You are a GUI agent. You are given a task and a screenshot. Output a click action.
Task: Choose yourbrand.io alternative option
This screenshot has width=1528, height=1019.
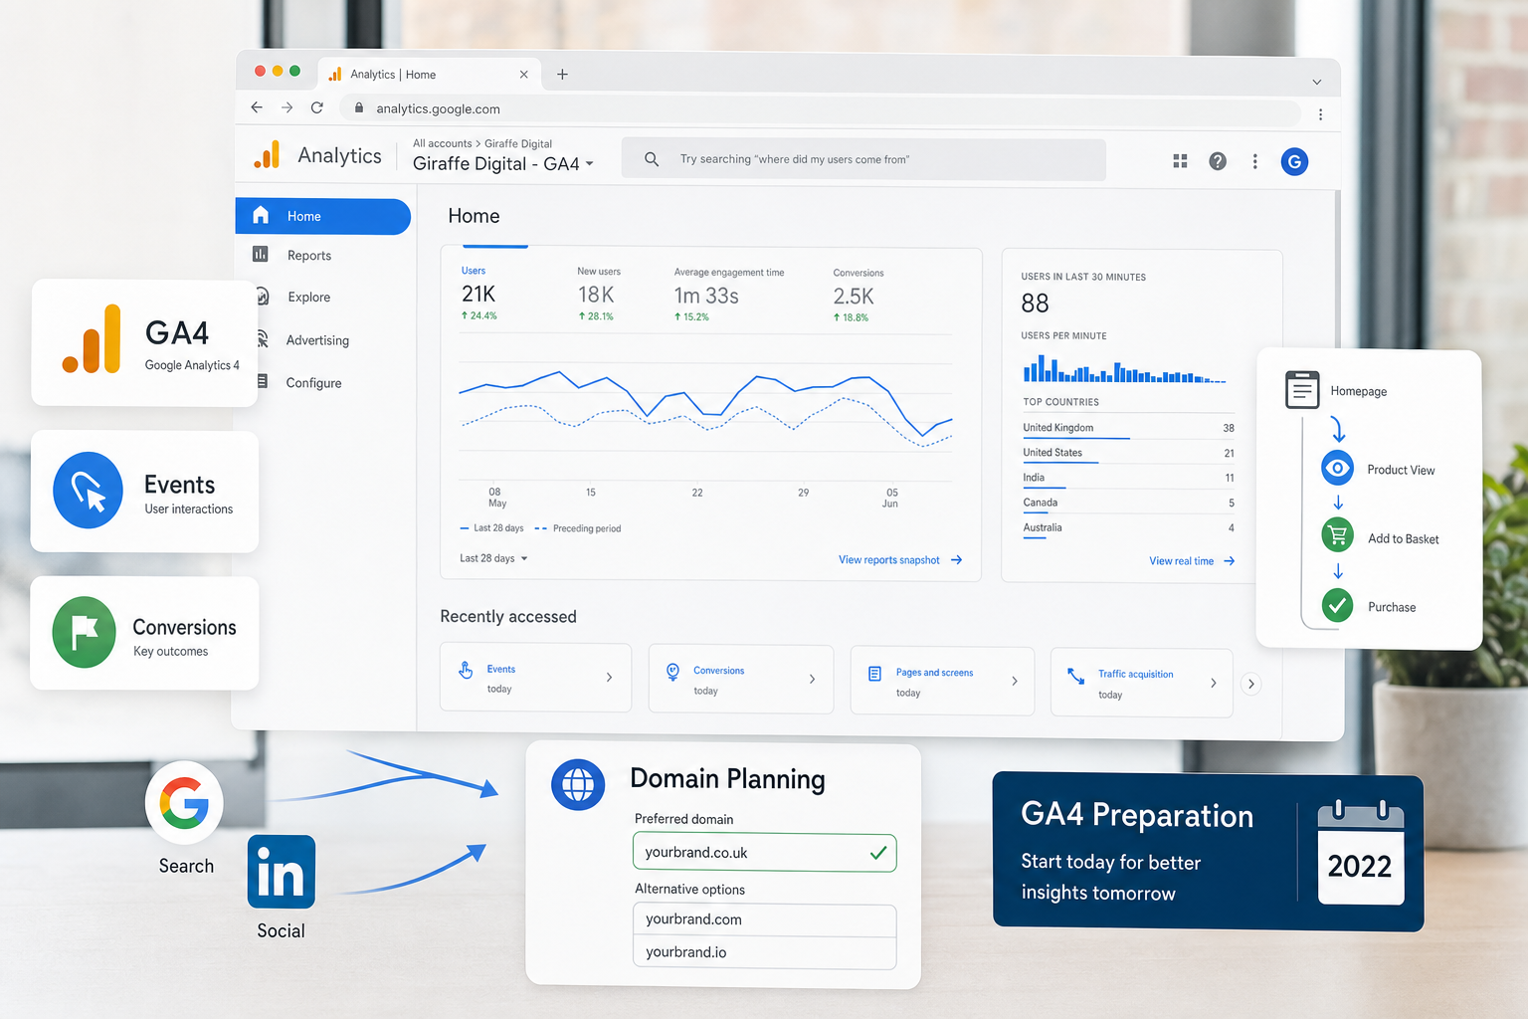[764, 952]
